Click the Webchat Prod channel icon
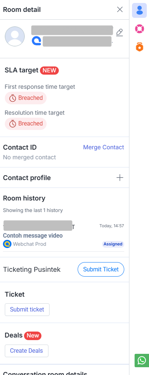149x375 pixels. point(7,244)
